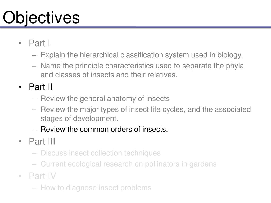Select the pollinators in gardens line
The height and width of the screenshot is (203, 271).
click(128, 164)
